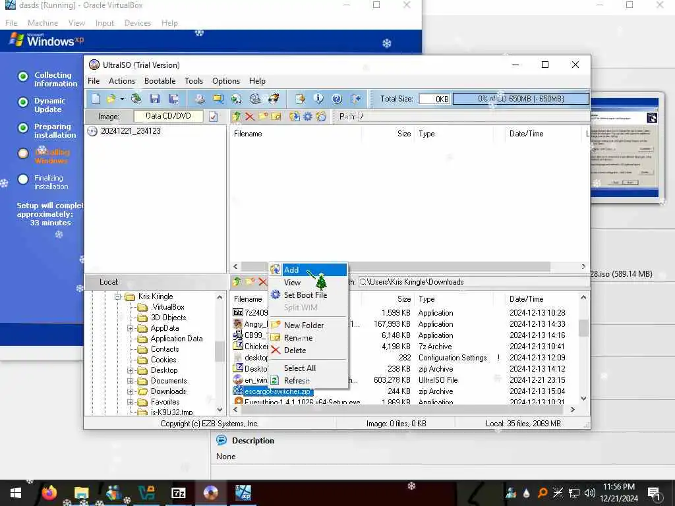This screenshot has height=506, width=675.
Task: Click the Rename icon in image toolbar
Action: (276, 116)
